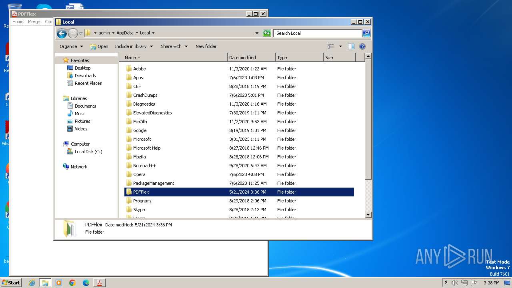Viewport: 512px width, 288px height.
Task: Open Edge from taskbar
Action: [86, 283]
